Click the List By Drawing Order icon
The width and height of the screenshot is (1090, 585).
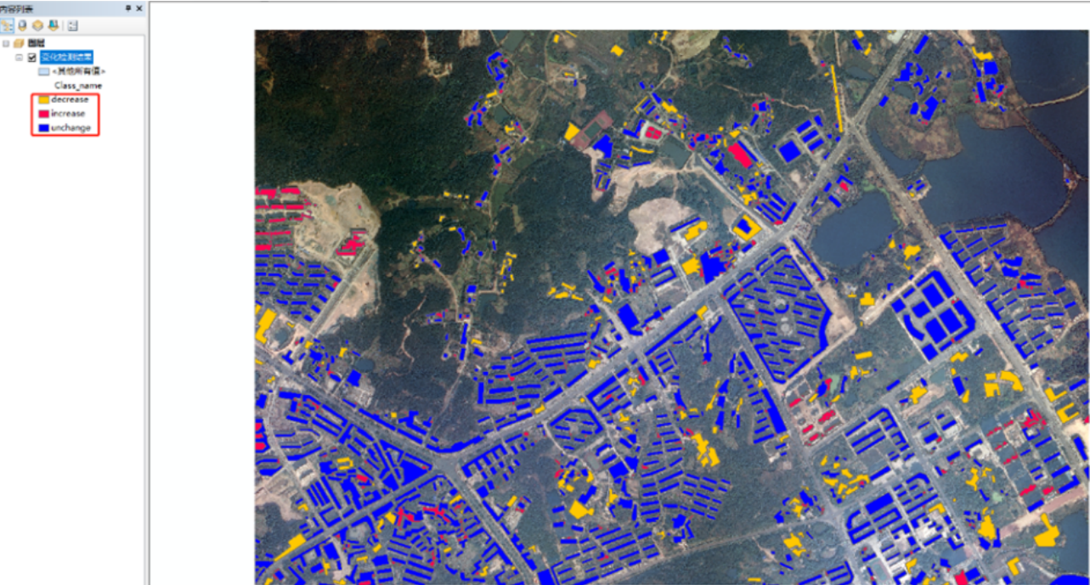pos(7,25)
